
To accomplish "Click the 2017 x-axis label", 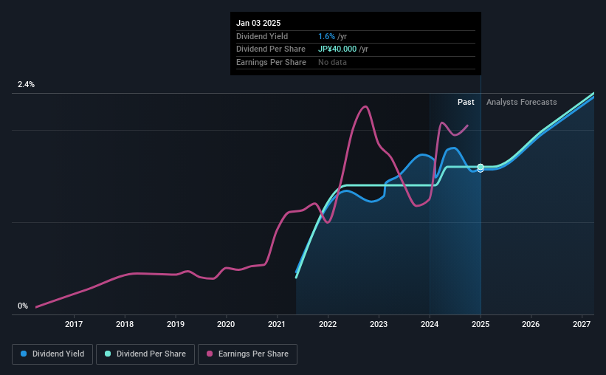I will [74, 324].
